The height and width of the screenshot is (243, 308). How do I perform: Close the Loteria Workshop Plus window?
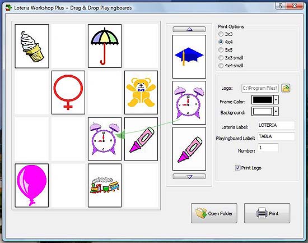point(295,6)
